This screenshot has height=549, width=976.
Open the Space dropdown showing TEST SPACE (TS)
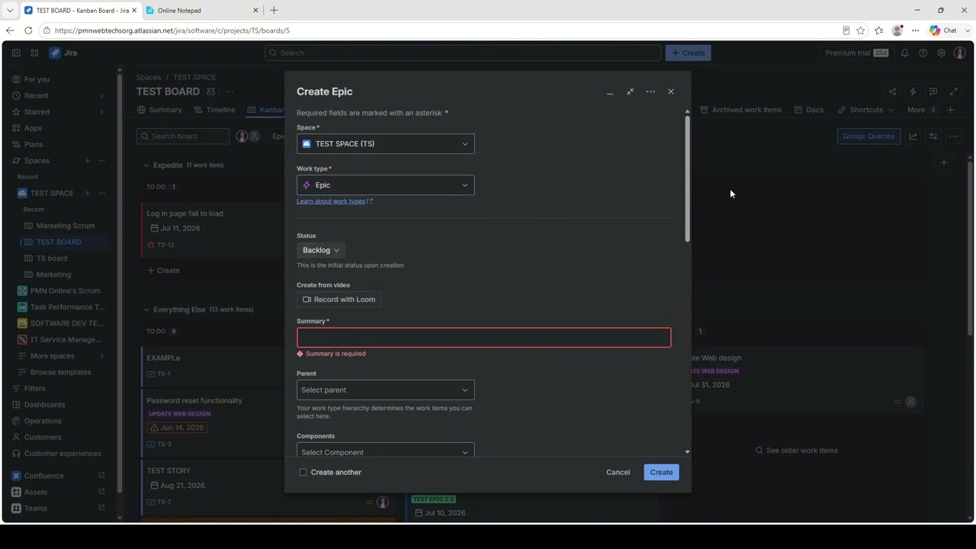(385, 144)
